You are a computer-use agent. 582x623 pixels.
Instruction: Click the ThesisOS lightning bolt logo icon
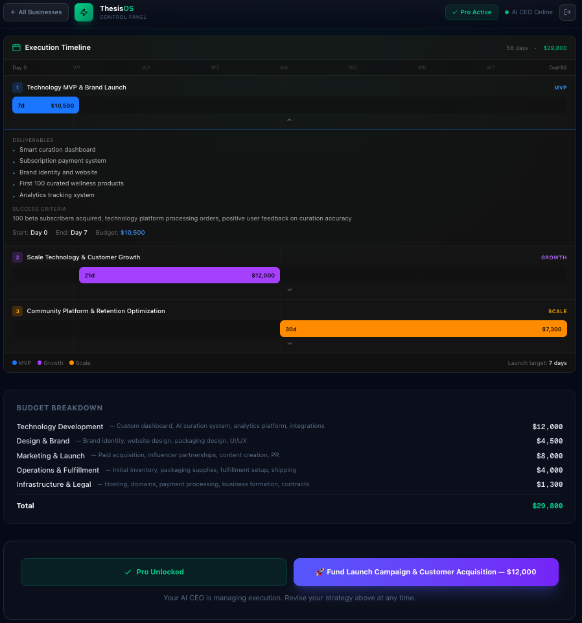click(84, 12)
